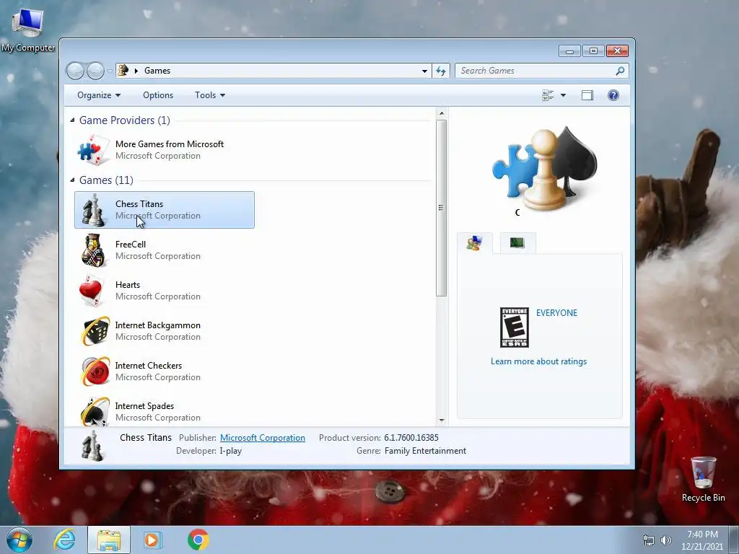Viewport: 739px width, 554px height.
Task: Open the Tools dropdown menu
Action: pos(210,95)
